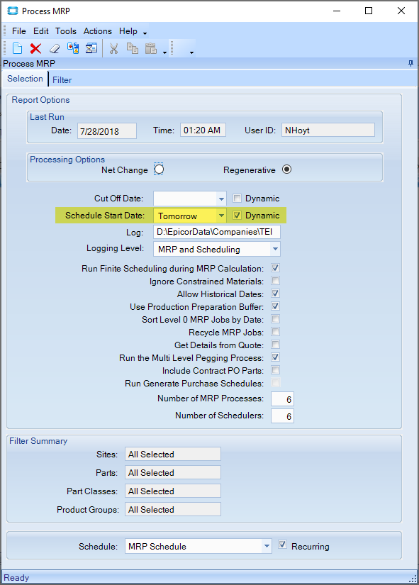419x585 pixels.
Task: Click the Paste clipboard icon
Action: pos(151,48)
